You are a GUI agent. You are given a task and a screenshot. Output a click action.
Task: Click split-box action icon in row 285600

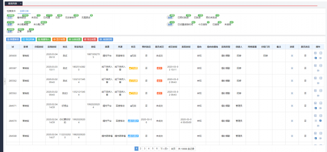coord(320,53)
